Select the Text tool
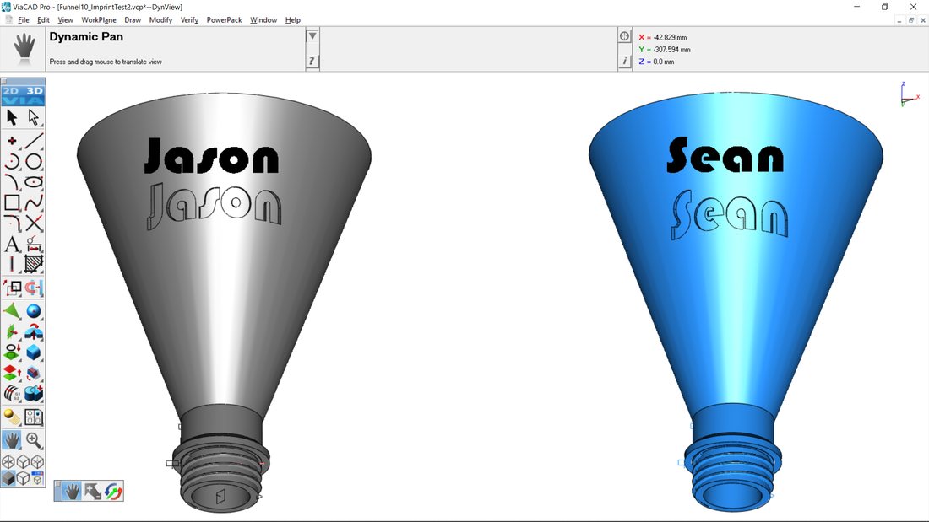 pos(12,245)
